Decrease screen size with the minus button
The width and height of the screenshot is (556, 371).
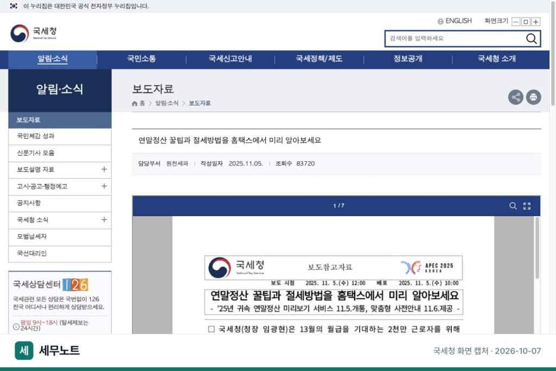(516, 22)
